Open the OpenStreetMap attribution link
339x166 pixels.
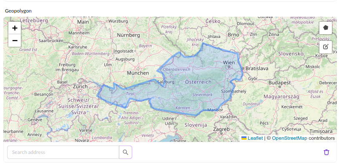pyautogui.click(x=289, y=138)
